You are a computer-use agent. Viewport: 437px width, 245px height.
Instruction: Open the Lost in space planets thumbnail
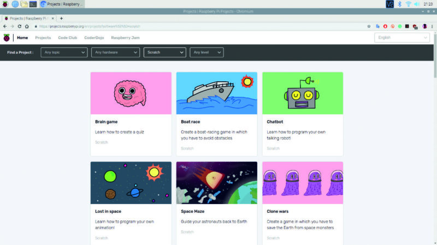point(131,183)
